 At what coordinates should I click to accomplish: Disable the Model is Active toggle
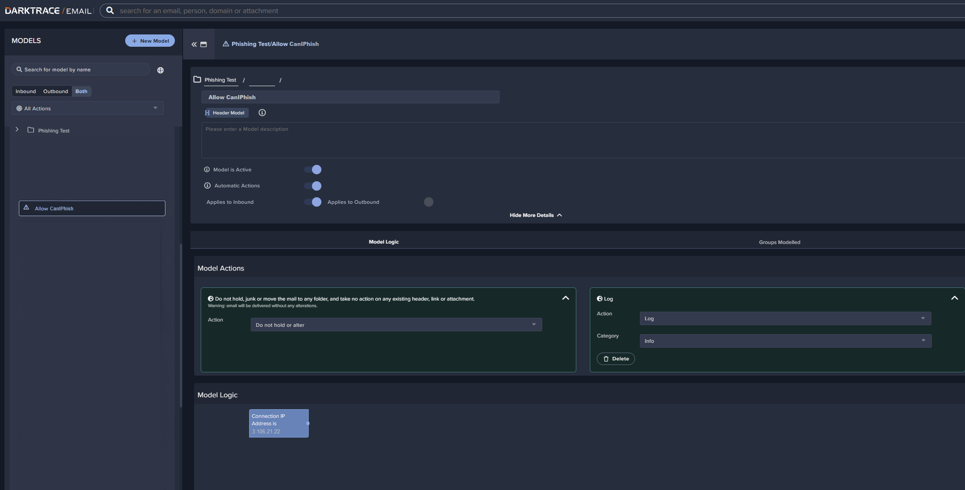313,169
